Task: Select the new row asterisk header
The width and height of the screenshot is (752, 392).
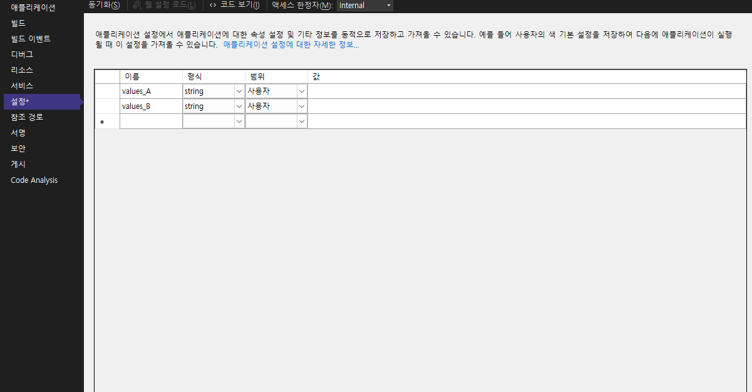Action: (x=107, y=121)
